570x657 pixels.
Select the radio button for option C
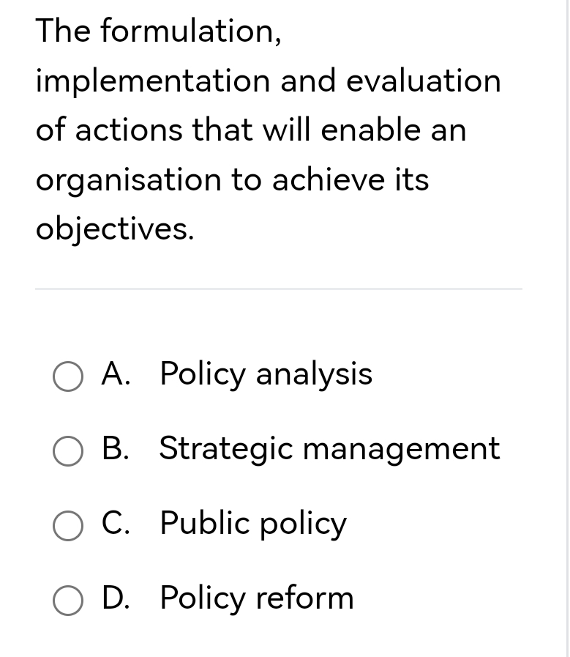(67, 527)
